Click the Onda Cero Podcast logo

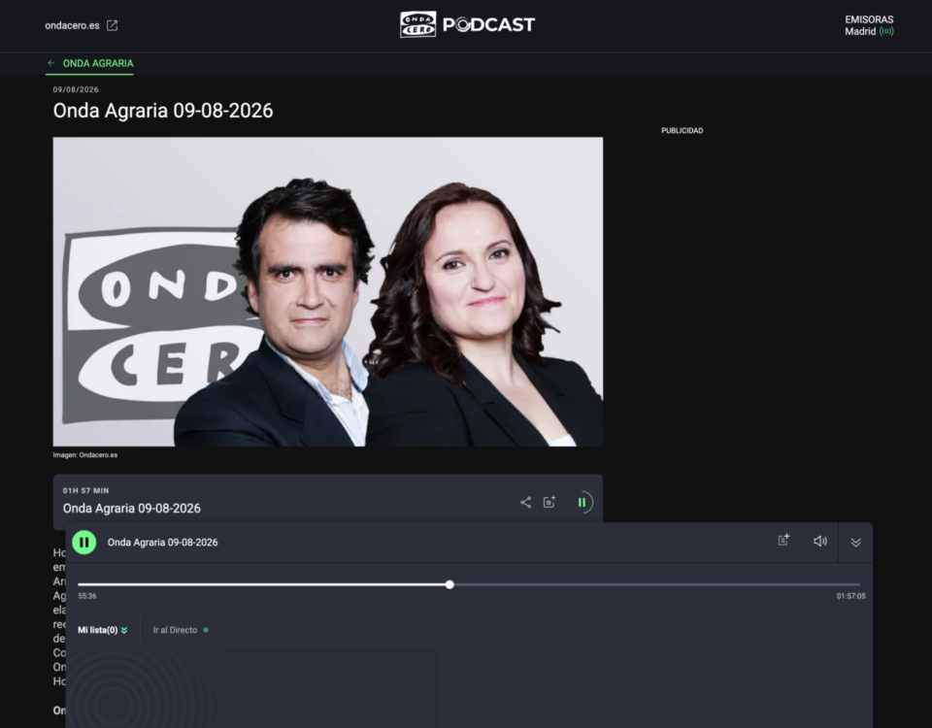coord(467,24)
